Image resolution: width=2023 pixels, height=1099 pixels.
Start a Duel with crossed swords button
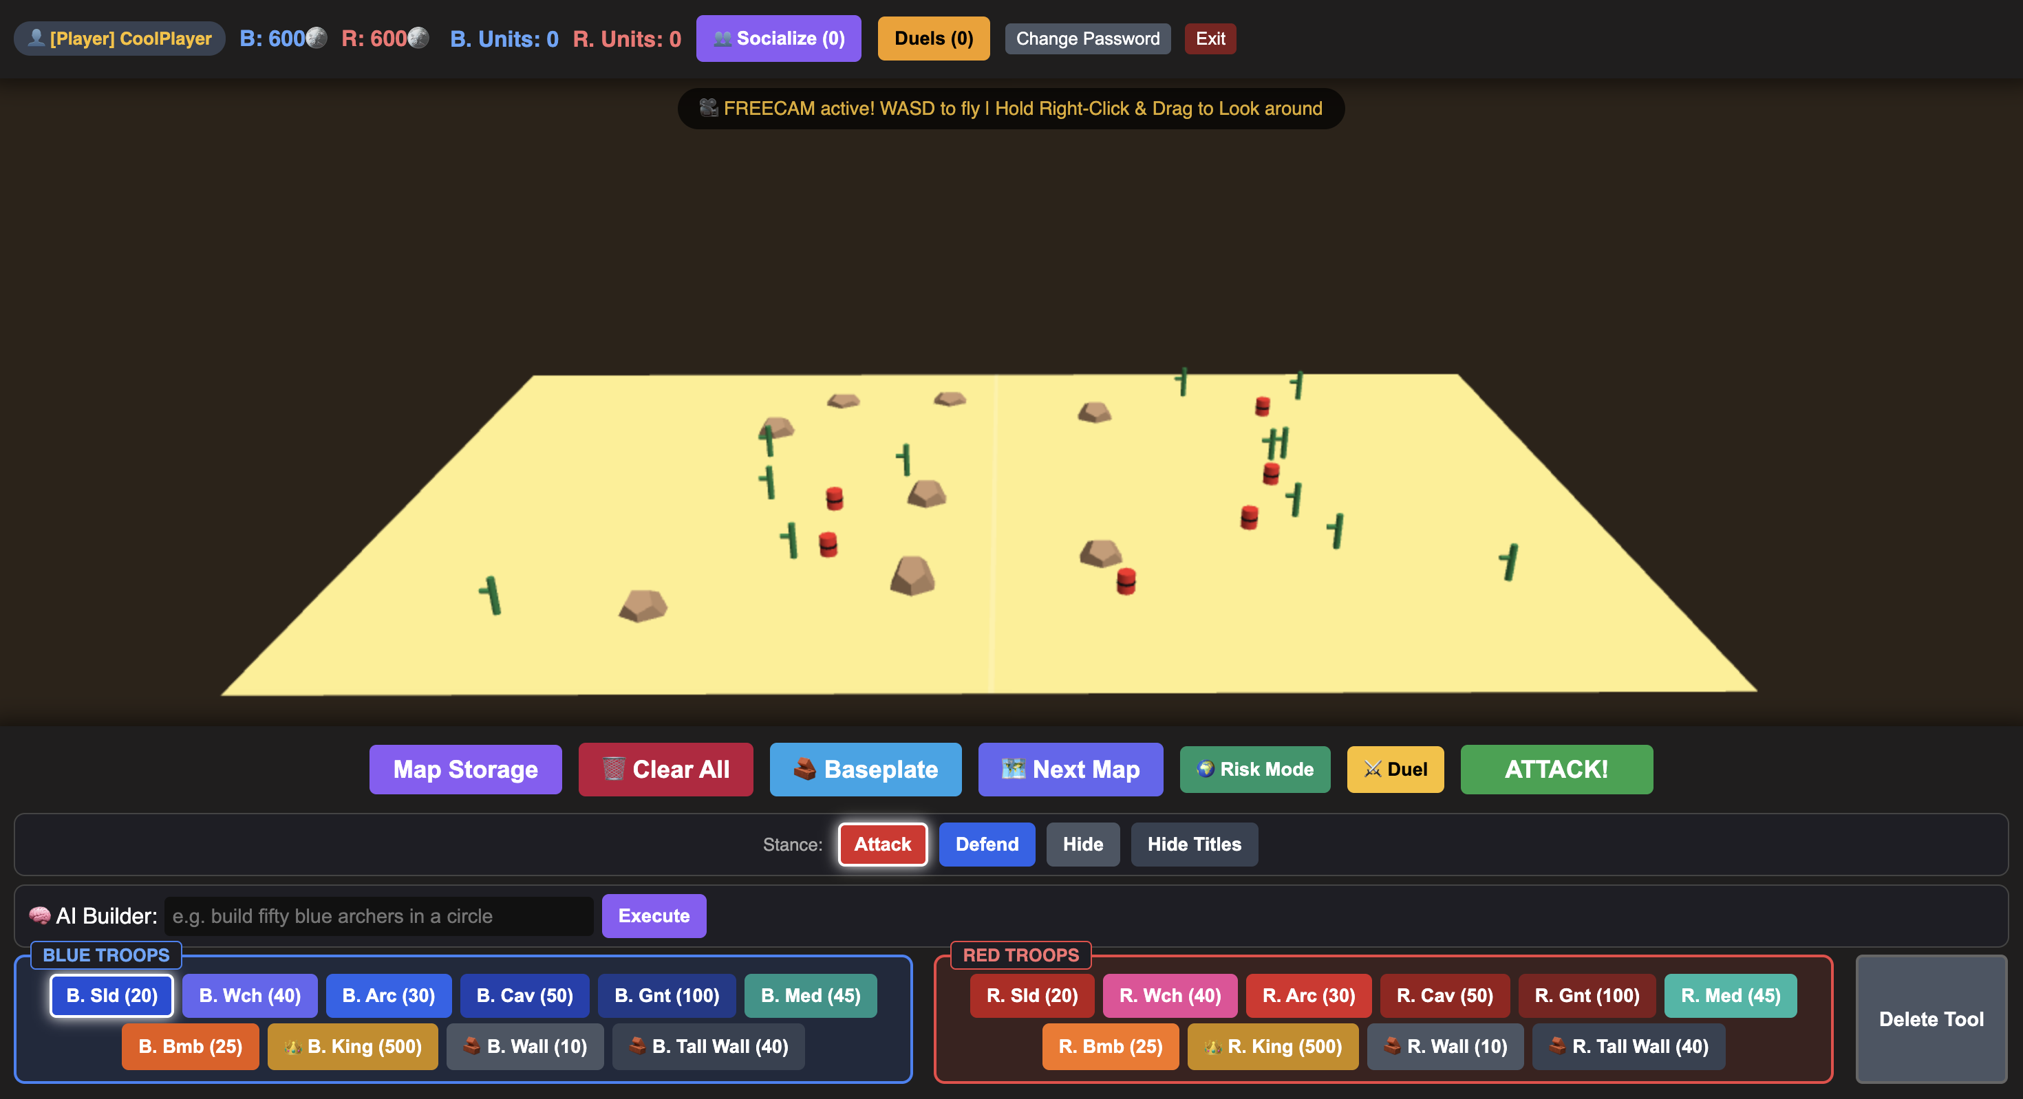[1395, 770]
